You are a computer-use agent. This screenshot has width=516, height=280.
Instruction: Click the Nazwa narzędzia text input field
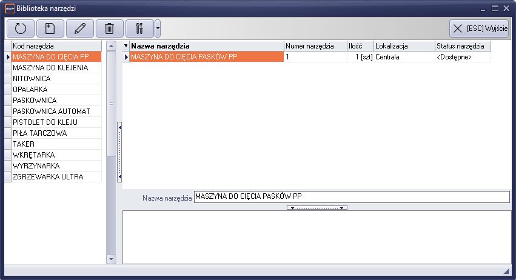coord(352,197)
